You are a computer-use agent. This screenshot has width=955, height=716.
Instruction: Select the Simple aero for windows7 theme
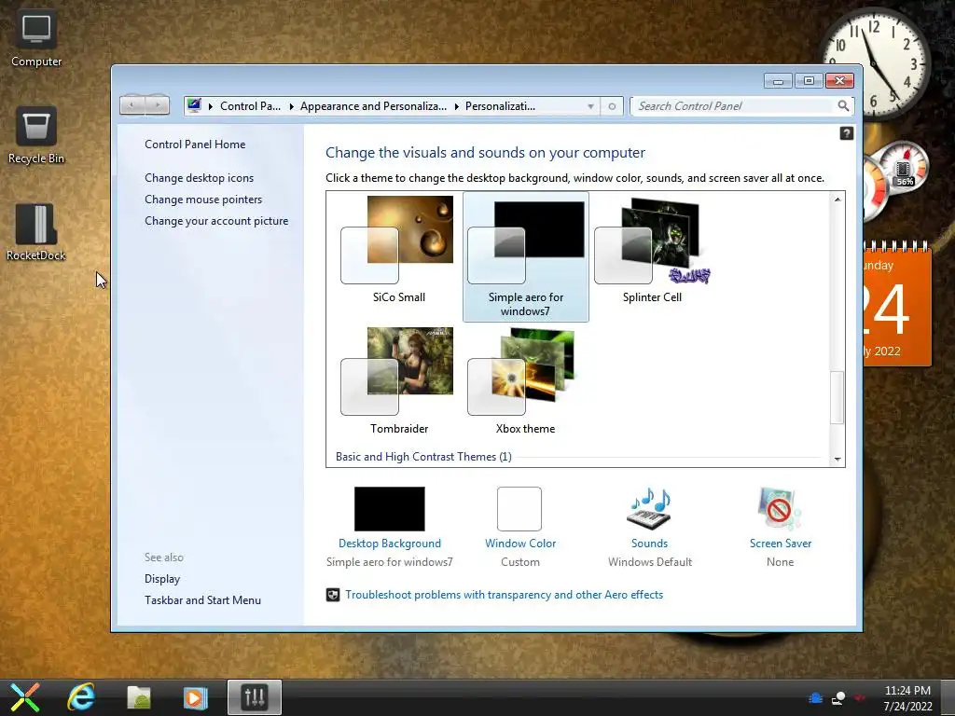click(526, 256)
